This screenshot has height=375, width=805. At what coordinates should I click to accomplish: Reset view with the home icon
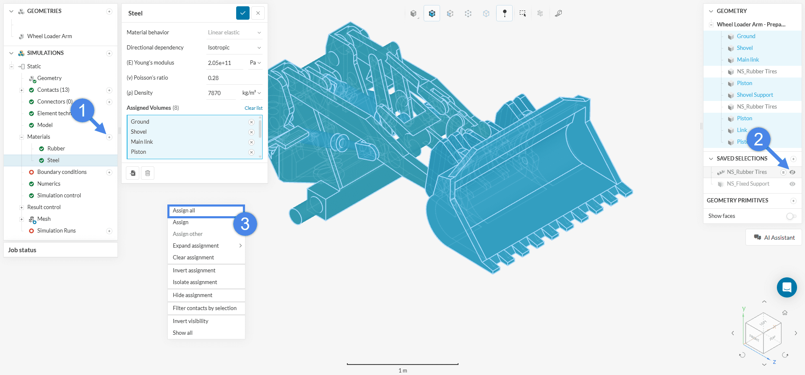click(x=784, y=313)
